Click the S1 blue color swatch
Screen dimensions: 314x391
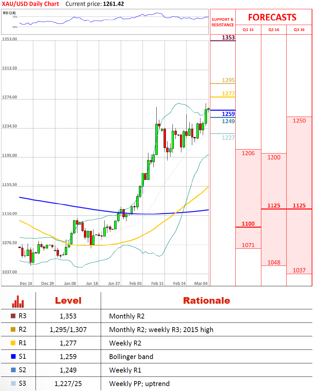13,356
